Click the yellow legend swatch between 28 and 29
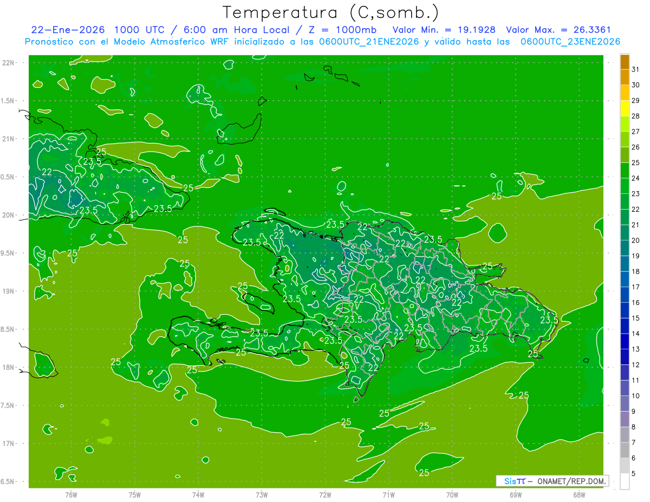This screenshot has height=502, width=650. tap(625, 108)
